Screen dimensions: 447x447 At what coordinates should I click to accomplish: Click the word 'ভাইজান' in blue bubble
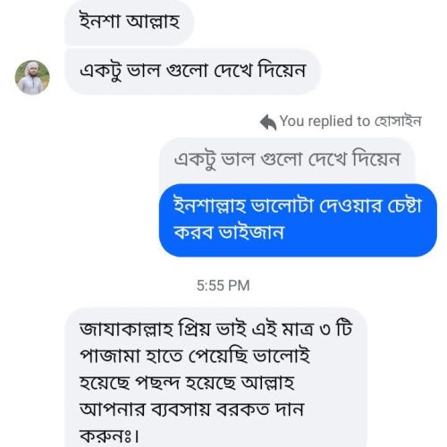[251, 232]
